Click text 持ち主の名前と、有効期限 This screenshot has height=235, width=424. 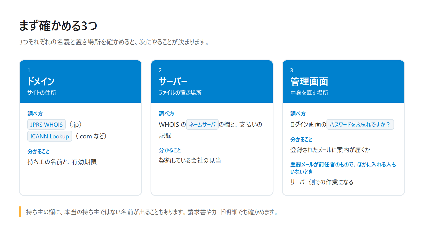click(x=62, y=162)
